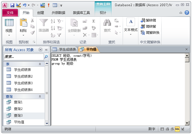The width and height of the screenshot is (193, 134).
Task: Click the magnifier search icon in navigation pane
Action: pyautogui.click(x=46, y=57)
